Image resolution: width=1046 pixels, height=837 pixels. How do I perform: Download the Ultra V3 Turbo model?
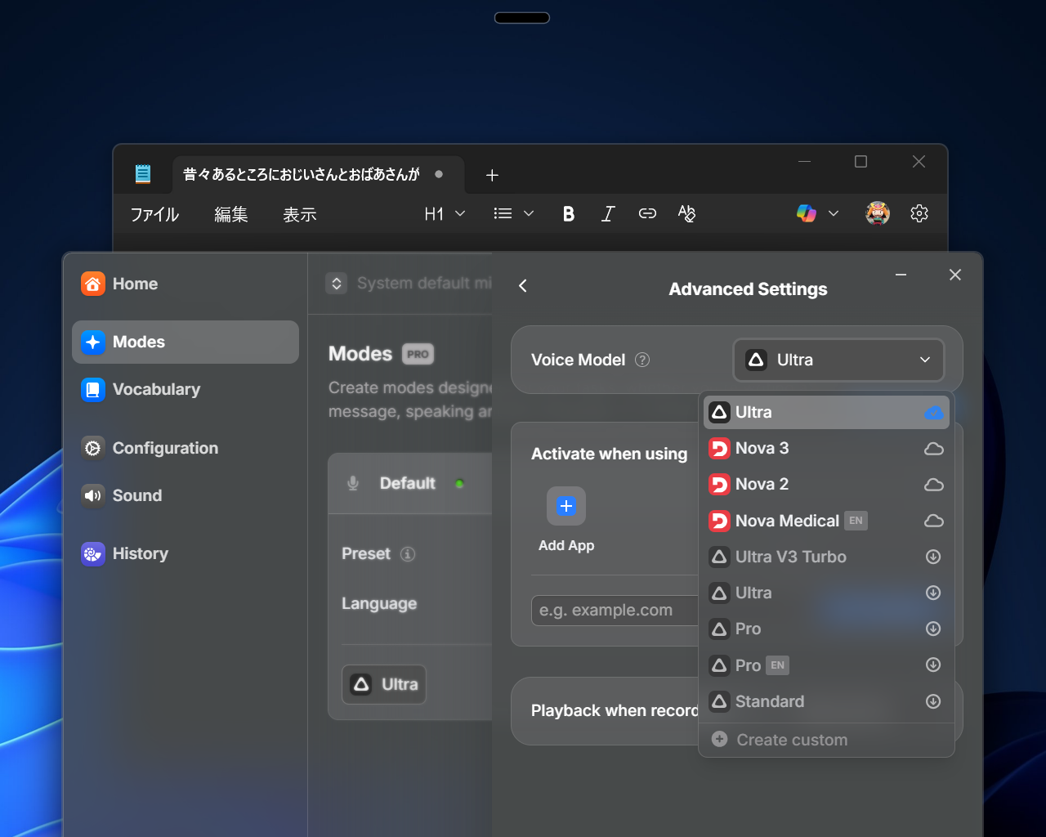(x=933, y=557)
